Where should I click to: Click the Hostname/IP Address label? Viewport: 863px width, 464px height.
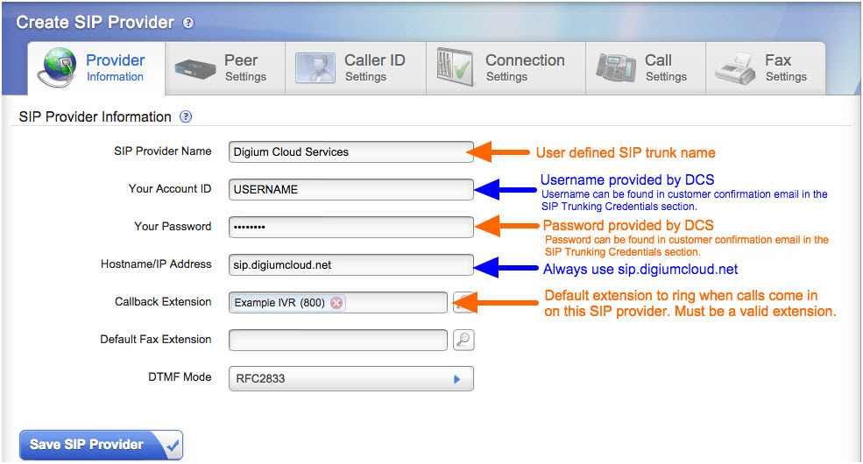(x=156, y=264)
